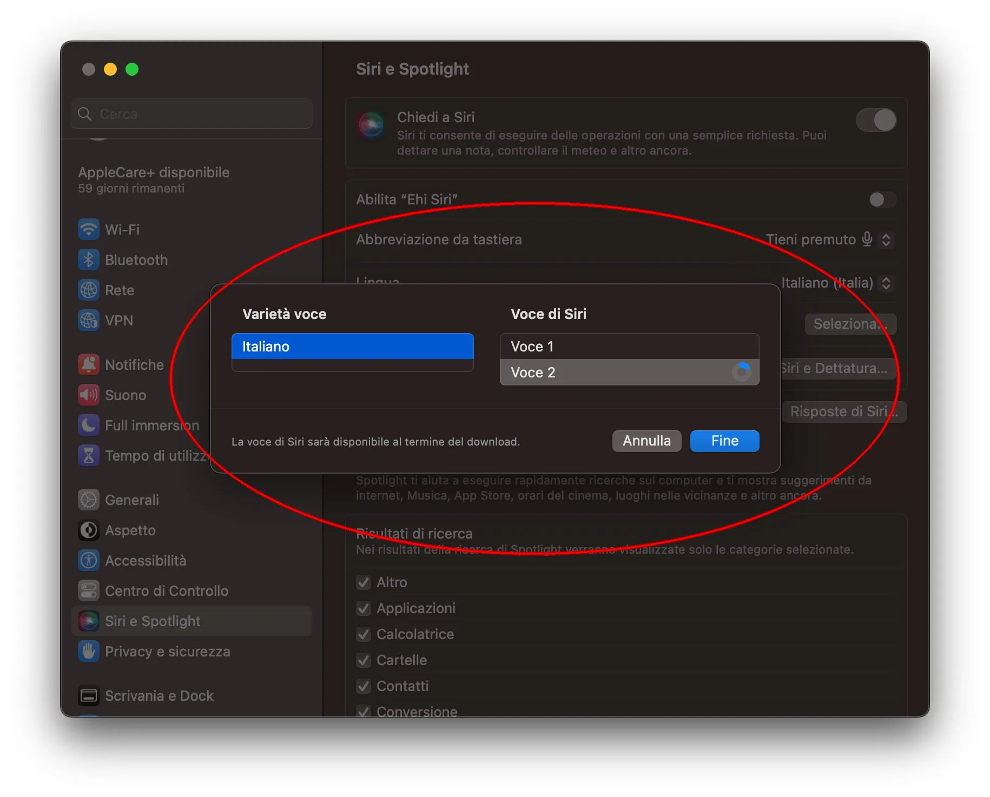The height and width of the screenshot is (797, 990).
Task: Select Italiano under Varietà voce
Action: pyautogui.click(x=352, y=346)
